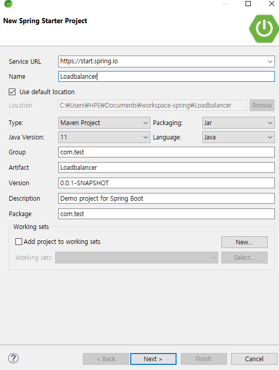Click the Package field com.test
Screen dimensions: 279x370
[x=166, y=214]
